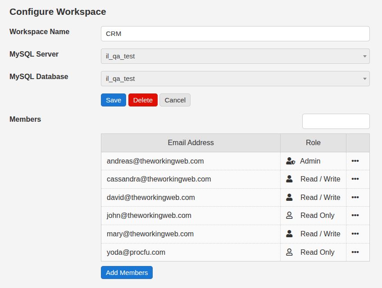Click Read Only user icon for yoda
This screenshot has height=288, width=382.
click(x=290, y=252)
